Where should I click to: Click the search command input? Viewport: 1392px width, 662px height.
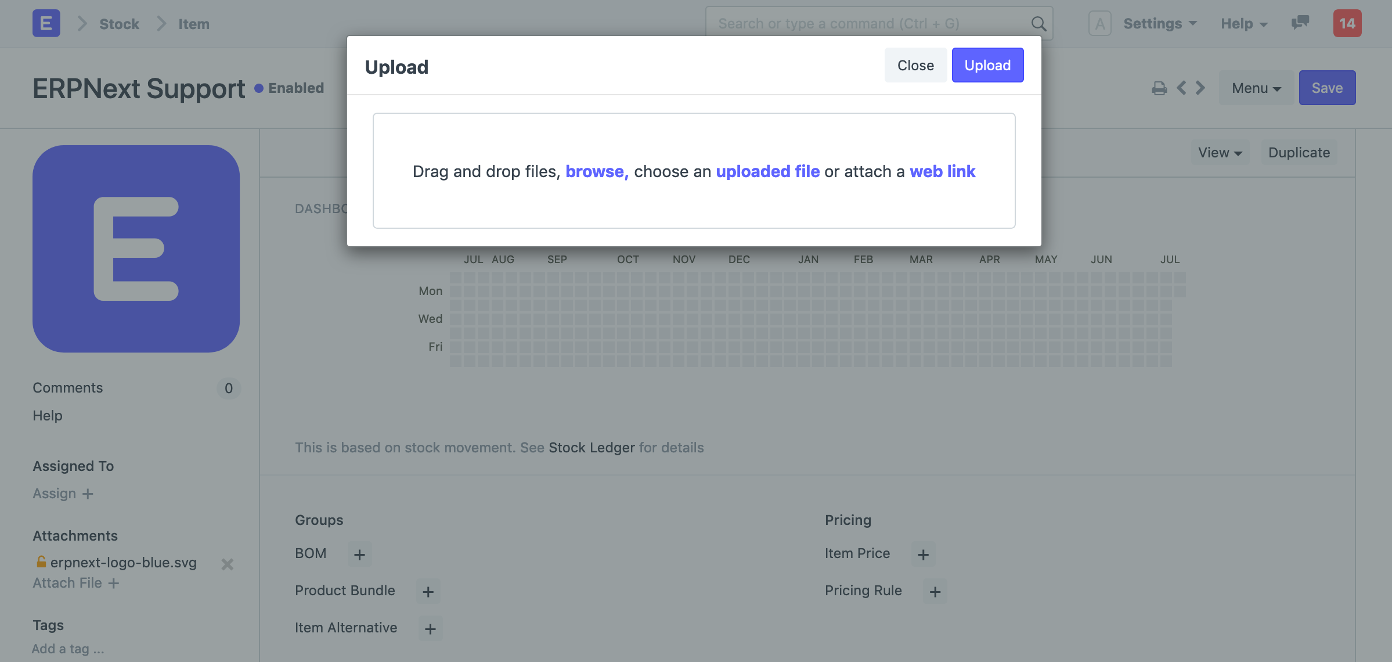879,24
